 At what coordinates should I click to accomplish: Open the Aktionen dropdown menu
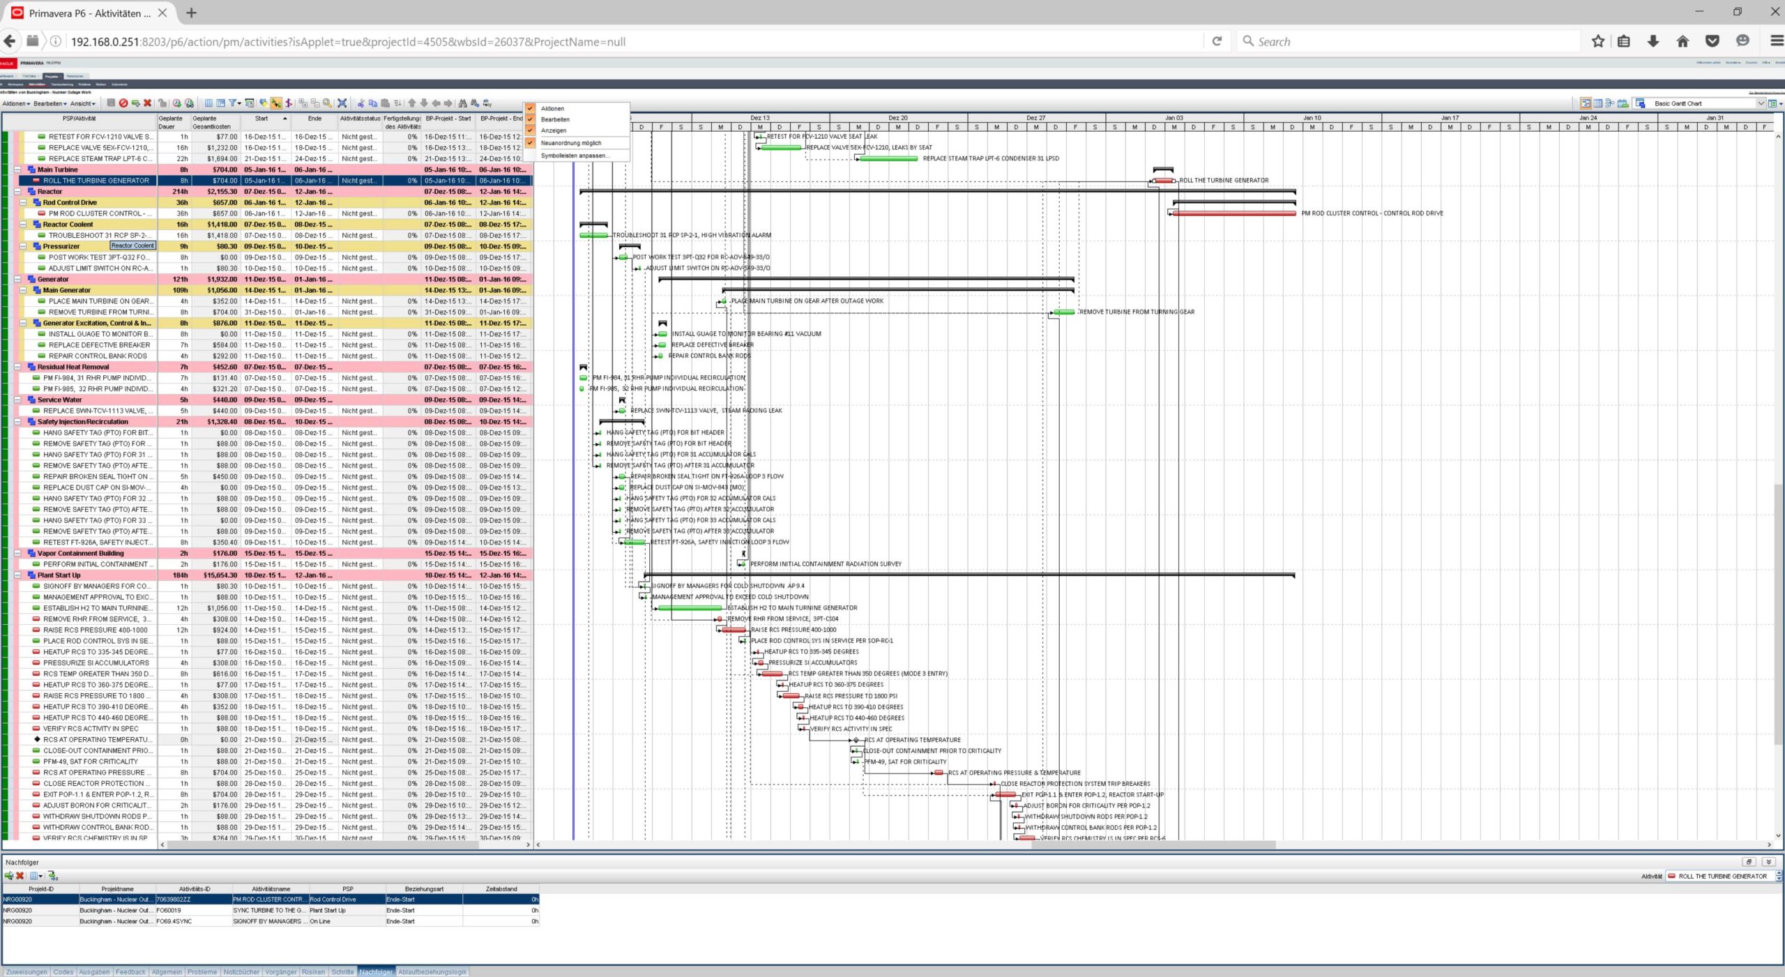(16, 103)
